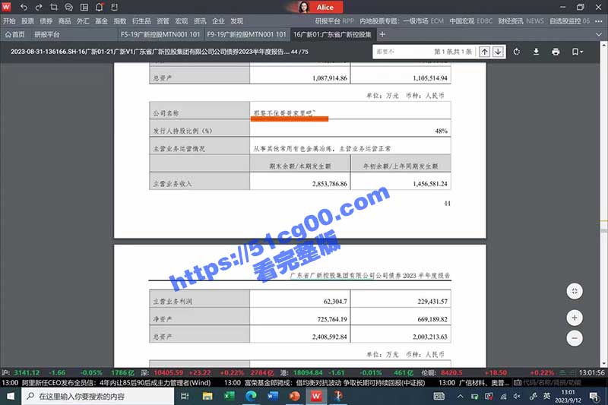608x405 pixels.
Task: Print the document icon
Action: pos(556,52)
